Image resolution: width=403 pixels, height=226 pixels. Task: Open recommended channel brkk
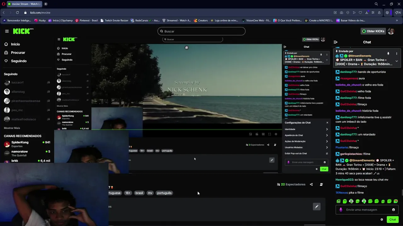(x=27, y=161)
